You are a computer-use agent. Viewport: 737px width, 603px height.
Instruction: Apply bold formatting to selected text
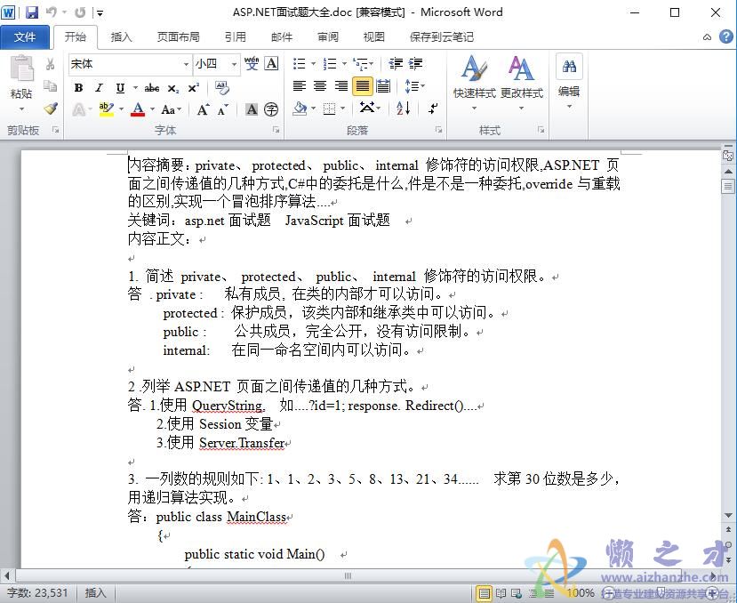tap(77, 88)
